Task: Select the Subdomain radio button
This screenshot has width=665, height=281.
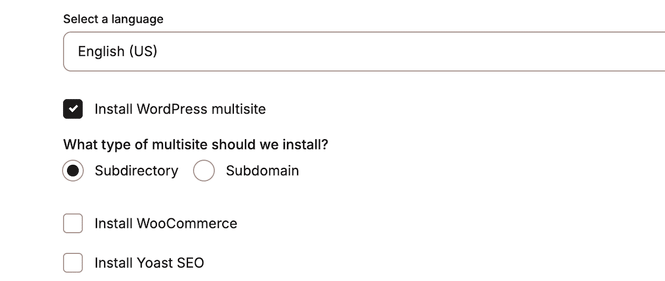Action: 204,171
